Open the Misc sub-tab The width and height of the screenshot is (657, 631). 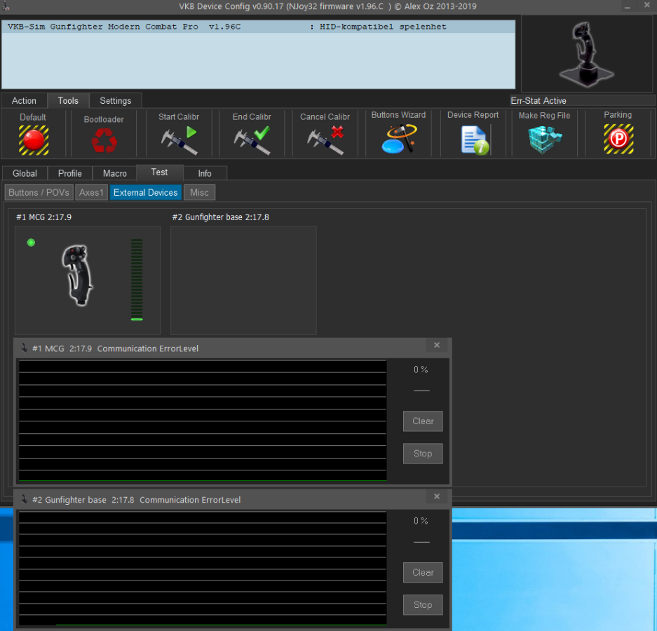pyautogui.click(x=199, y=193)
